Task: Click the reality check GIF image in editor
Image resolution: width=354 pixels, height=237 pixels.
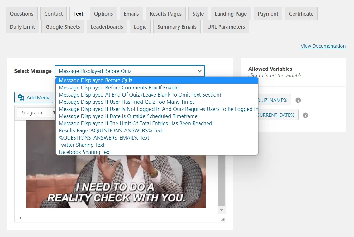Action: (116, 181)
